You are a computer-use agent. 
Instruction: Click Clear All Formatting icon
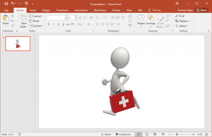click(x=91, y=18)
